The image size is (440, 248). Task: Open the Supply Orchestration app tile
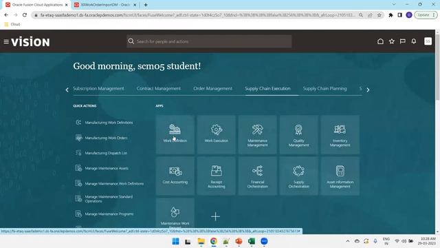point(298,176)
